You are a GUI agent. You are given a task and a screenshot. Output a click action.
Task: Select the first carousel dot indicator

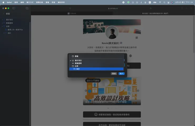[108, 108]
